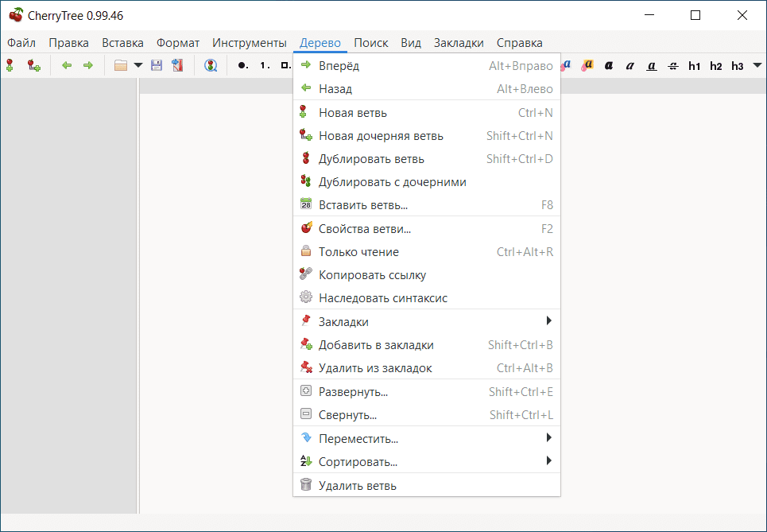Click the add new node toolbar icon
The height and width of the screenshot is (532, 767).
(x=10, y=65)
